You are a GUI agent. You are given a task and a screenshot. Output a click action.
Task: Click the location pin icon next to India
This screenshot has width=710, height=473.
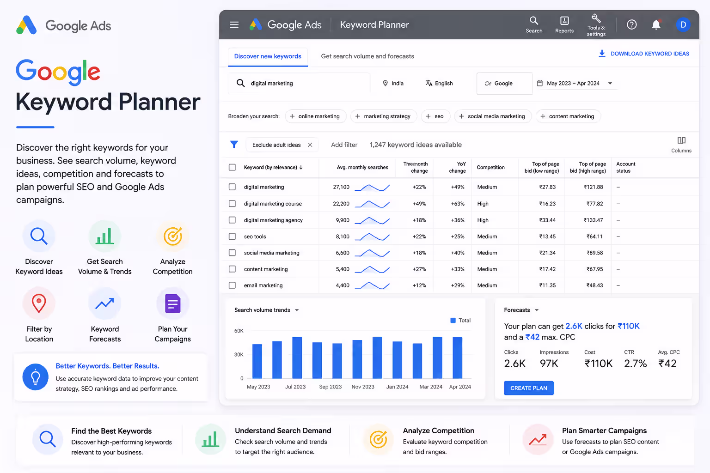(x=385, y=83)
